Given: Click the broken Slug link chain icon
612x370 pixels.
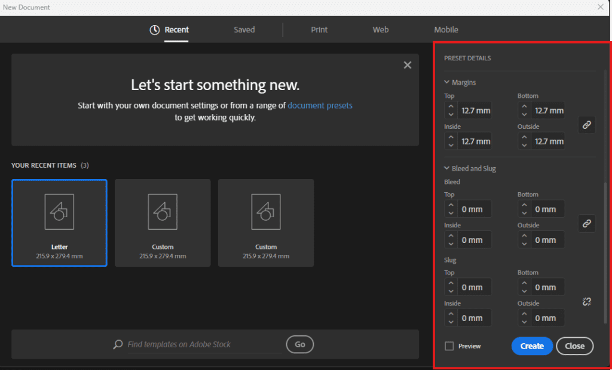Looking at the screenshot, I should coord(586,302).
